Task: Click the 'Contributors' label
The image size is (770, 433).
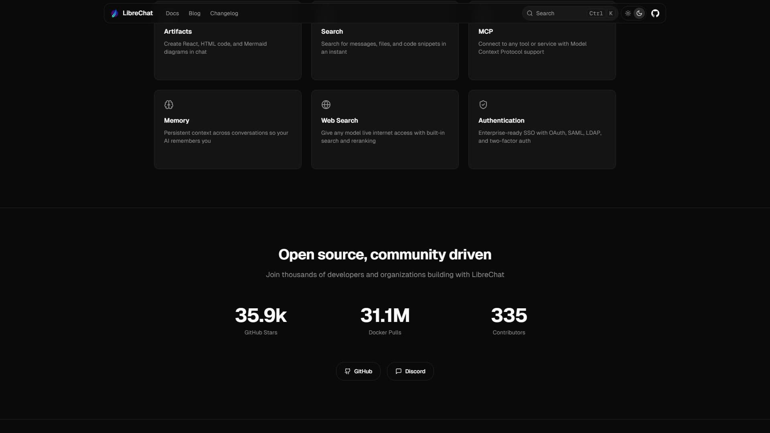Action: pyautogui.click(x=509, y=332)
